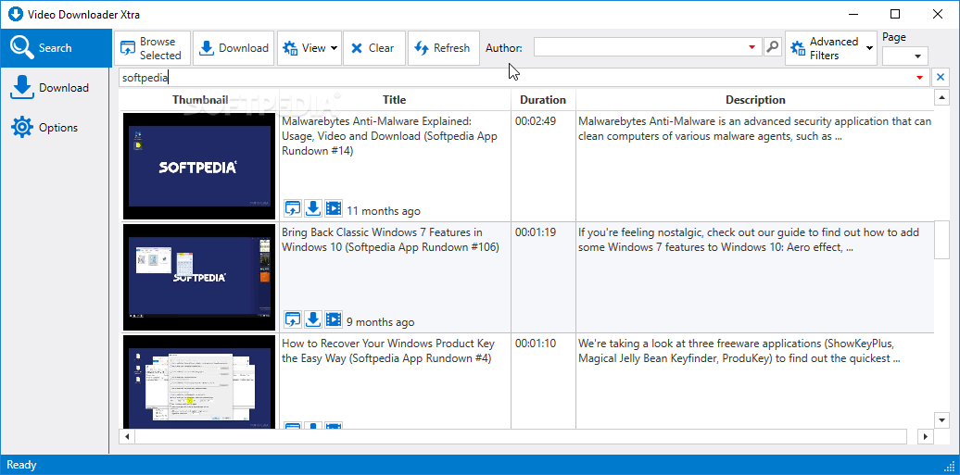Click the Search magnifier sidebar icon
This screenshot has width=960, height=475.
[21, 48]
